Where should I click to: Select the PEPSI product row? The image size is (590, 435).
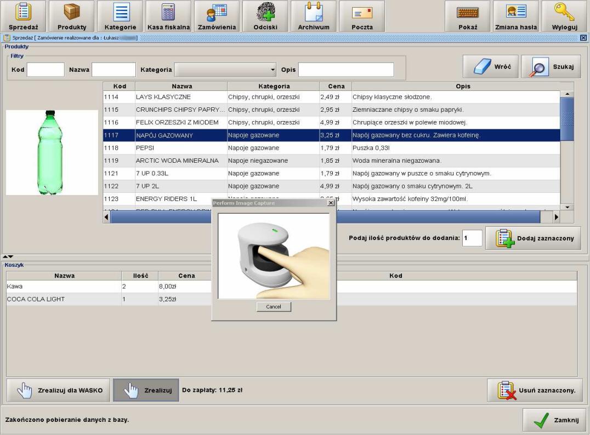(x=332, y=148)
